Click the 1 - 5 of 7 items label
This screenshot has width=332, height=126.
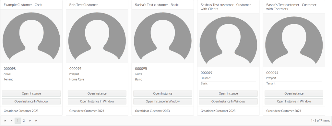tap(320, 121)
